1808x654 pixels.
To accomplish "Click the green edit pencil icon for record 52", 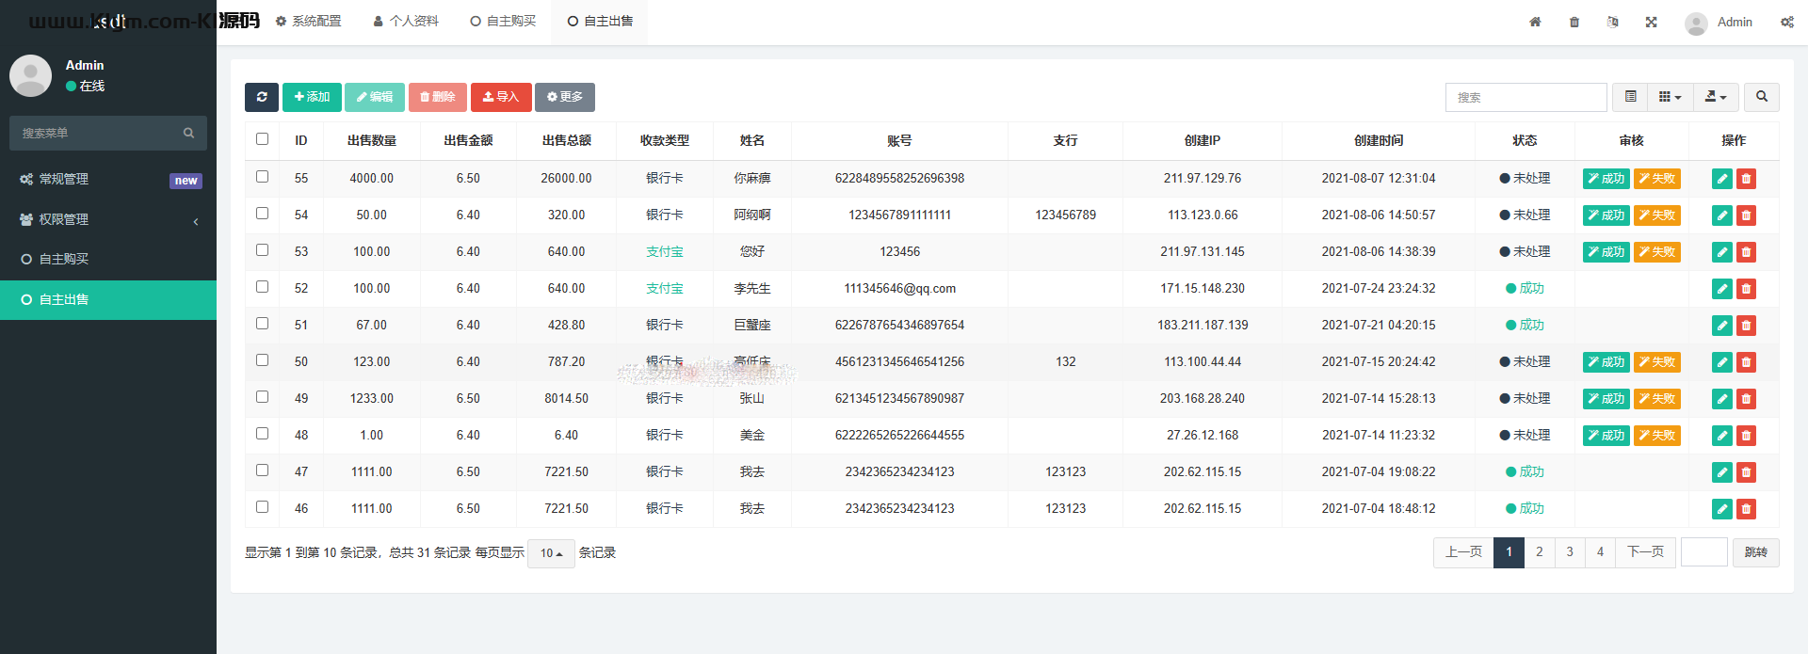I will coord(1721,289).
